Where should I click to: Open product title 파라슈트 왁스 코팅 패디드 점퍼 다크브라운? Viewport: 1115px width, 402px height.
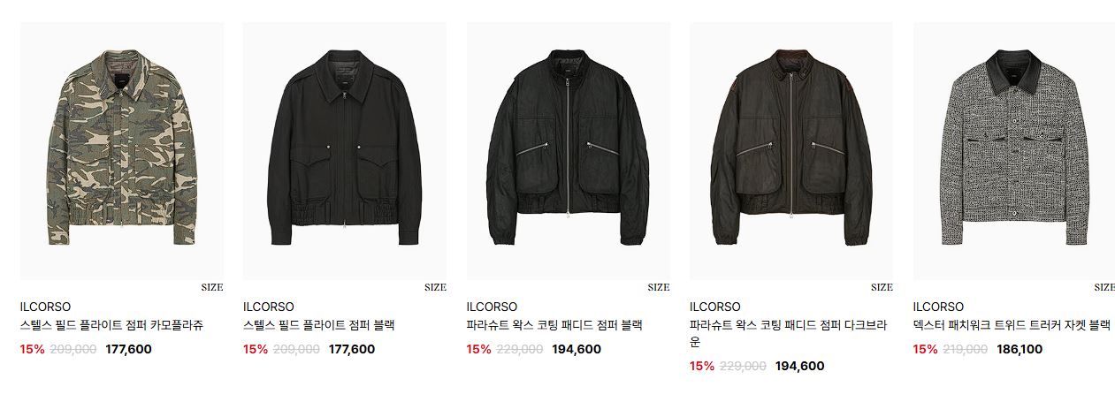788,333
